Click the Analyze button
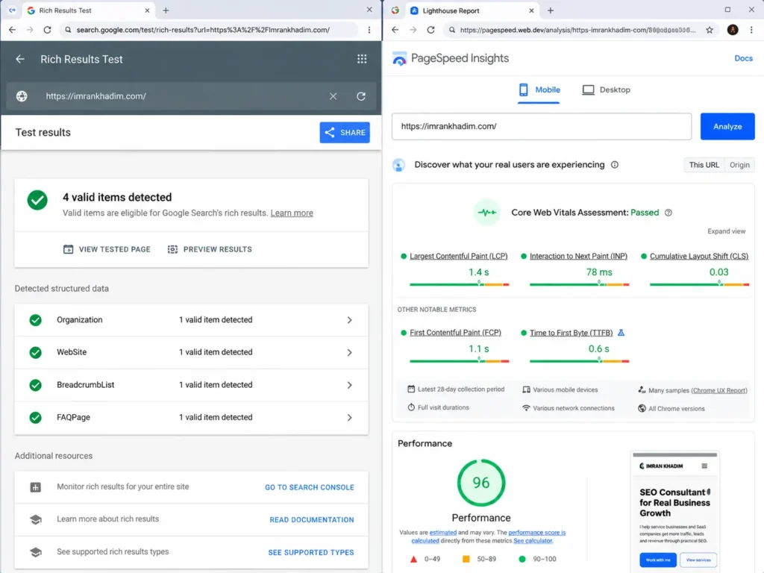The height and width of the screenshot is (573, 764). point(727,127)
